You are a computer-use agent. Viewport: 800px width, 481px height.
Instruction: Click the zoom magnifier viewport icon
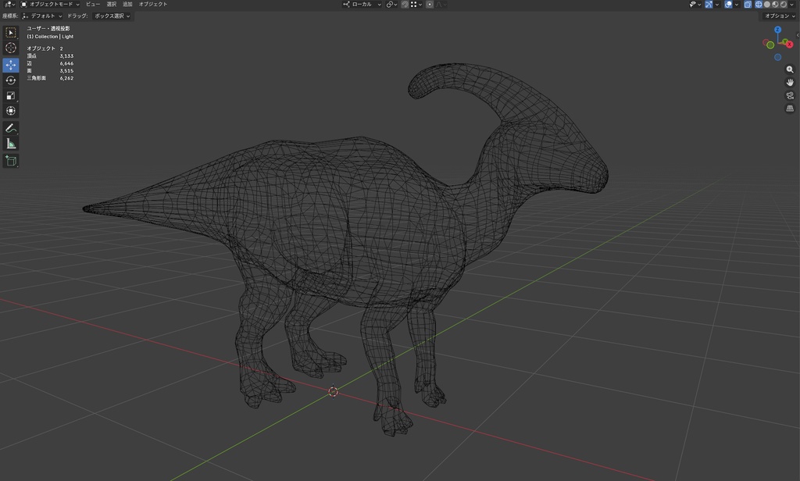(x=790, y=69)
